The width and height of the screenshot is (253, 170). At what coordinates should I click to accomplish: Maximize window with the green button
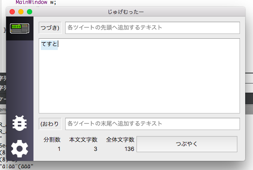click(x=30, y=12)
